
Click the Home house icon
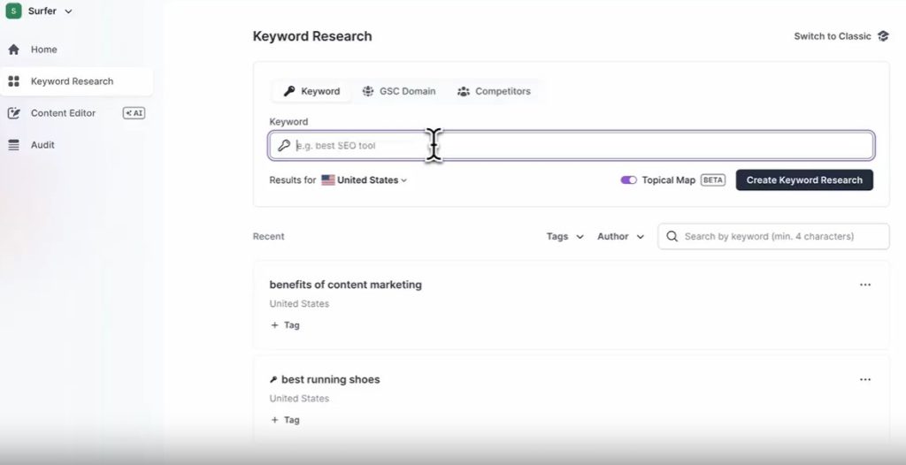pos(14,50)
